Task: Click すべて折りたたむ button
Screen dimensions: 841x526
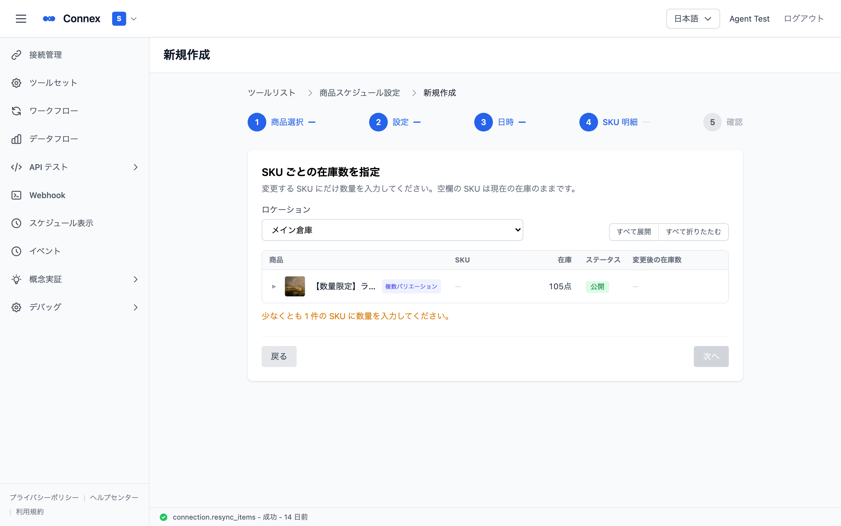Action: (693, 232)
